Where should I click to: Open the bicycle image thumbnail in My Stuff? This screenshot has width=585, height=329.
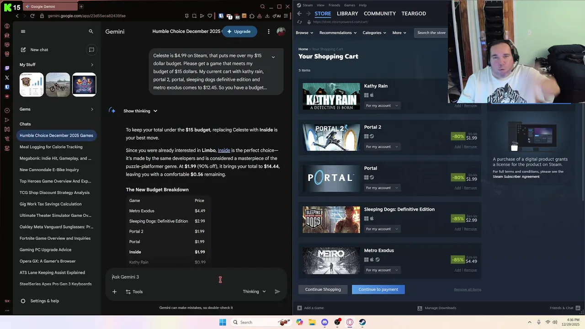pos(58,85)
